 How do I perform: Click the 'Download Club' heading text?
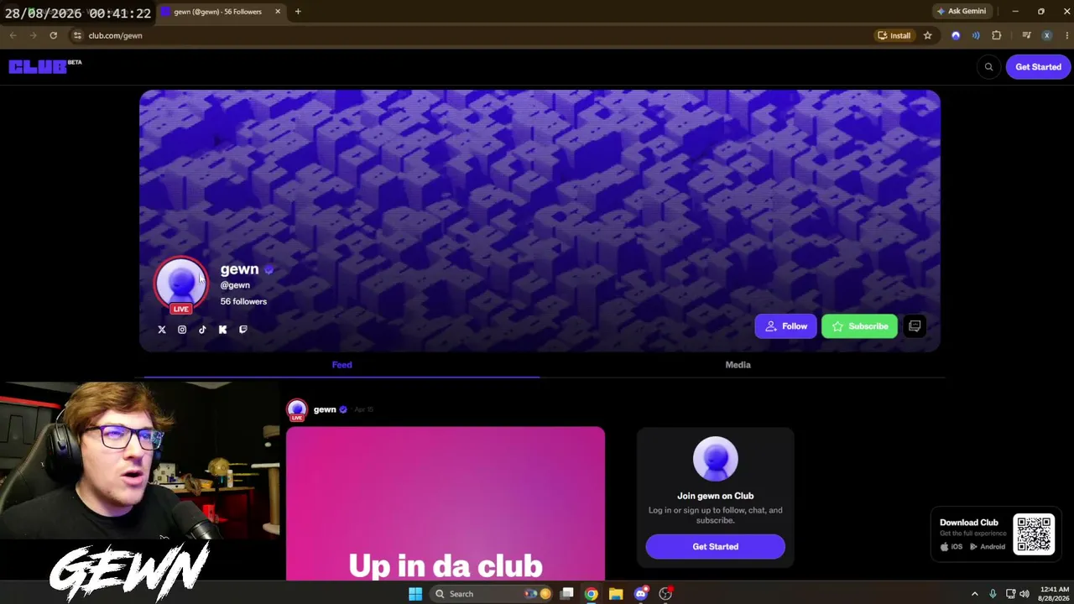coord(969,523)
